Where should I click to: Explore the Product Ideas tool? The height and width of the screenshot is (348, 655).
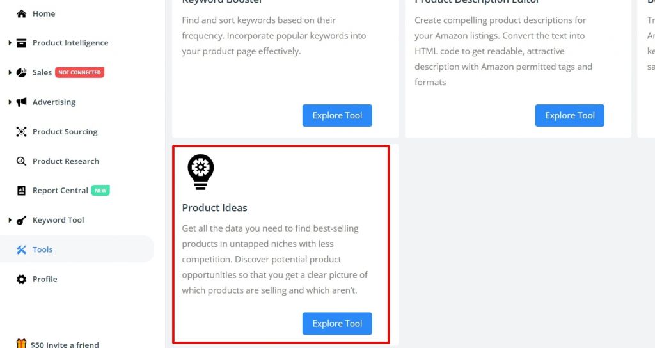[x=337, y=323]
